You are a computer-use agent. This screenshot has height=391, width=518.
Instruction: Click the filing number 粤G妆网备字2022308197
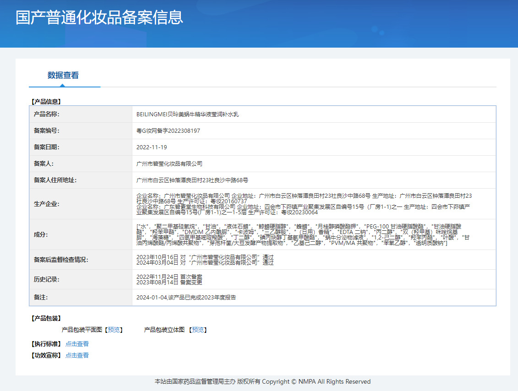pyautogui.click(x=168, y=131)
